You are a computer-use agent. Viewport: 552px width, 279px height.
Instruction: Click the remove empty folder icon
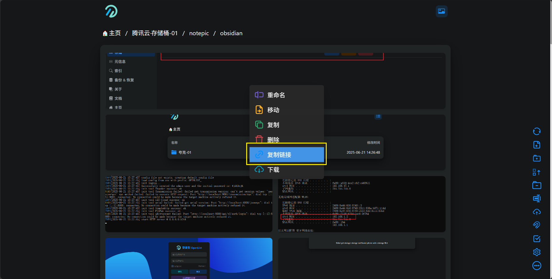[x=537, y=185]
